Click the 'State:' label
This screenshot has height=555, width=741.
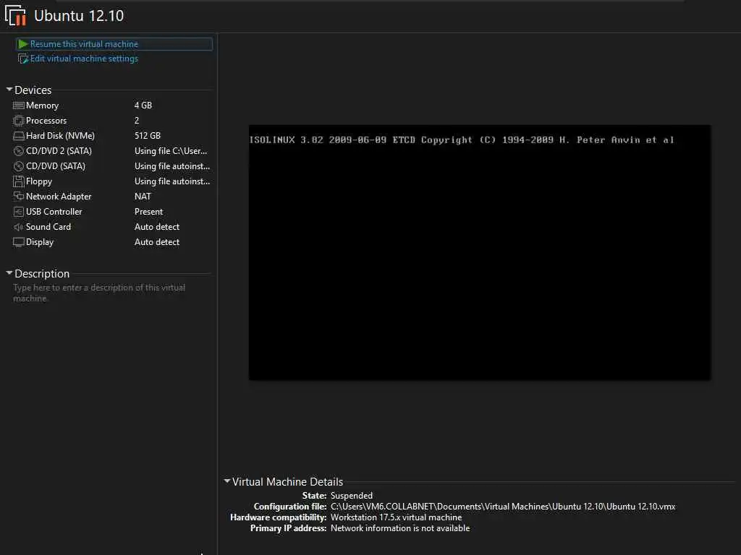pyautogui.click(x=314, y=496)
